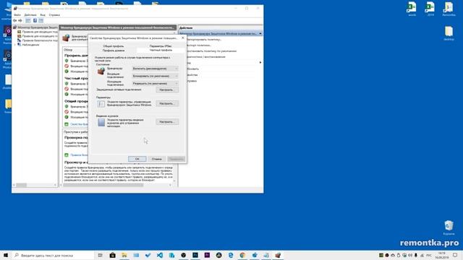Open File Explorer from the taskbar
The height and width of the screenshot is (260, 463).
(124, 255)
